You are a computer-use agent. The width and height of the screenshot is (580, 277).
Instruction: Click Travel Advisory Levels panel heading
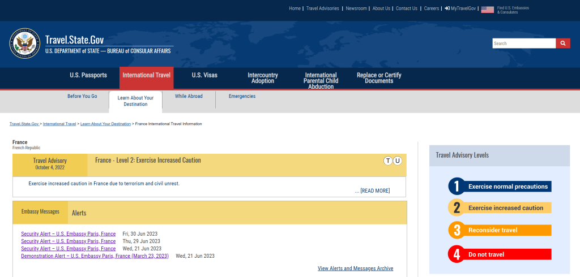pos(462,155)
